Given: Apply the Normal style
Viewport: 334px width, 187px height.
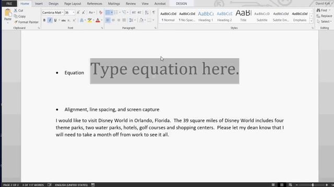Looking at the screenshot, I should pyautogui.click(x=168, y=17).
